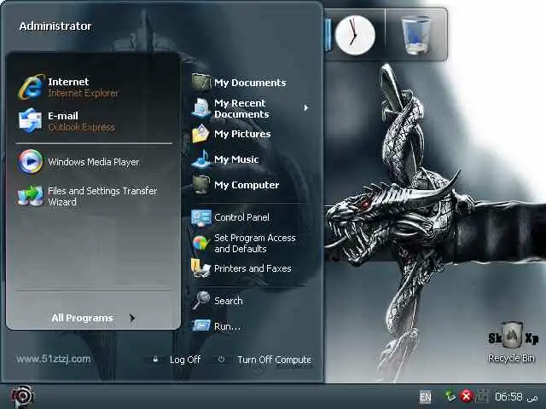Open the Printers and Faxes icon
Image resolution: width=546 pixels, height=409 pixels.
(200, 268)
